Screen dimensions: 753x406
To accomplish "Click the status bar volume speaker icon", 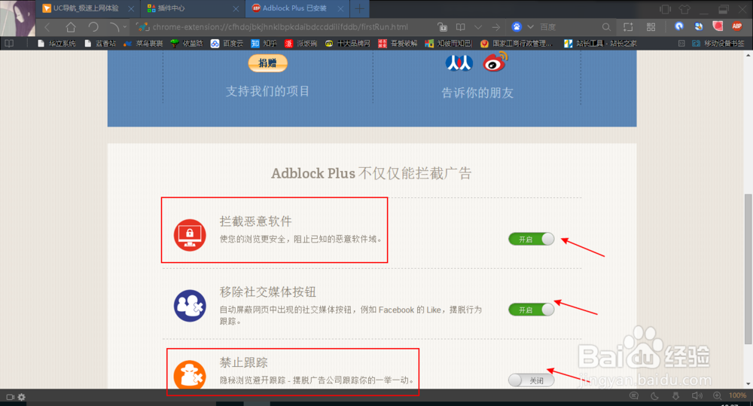I will [x=697, y=396].
